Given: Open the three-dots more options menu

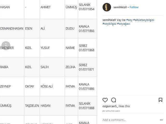Looking at the screenshot, I should click(x=161, y=120).
